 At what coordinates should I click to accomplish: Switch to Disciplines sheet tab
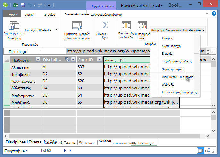coord(16,142)
